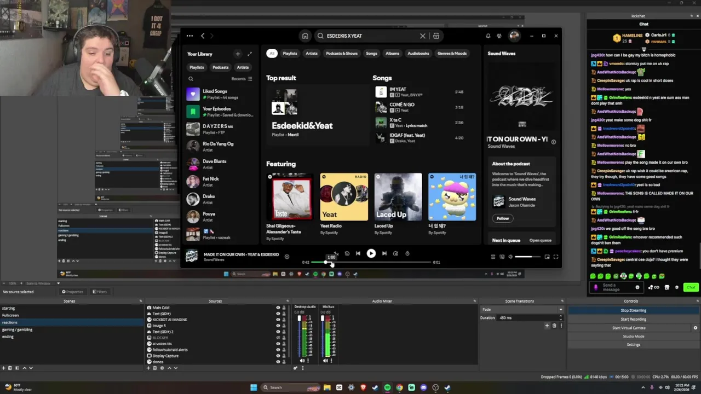Select the Genres & Moods search filter
Screen dimensions: 701x394
(x=452, y=54)
